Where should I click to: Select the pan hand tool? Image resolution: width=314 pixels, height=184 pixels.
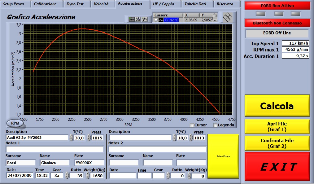coord(145,19)
